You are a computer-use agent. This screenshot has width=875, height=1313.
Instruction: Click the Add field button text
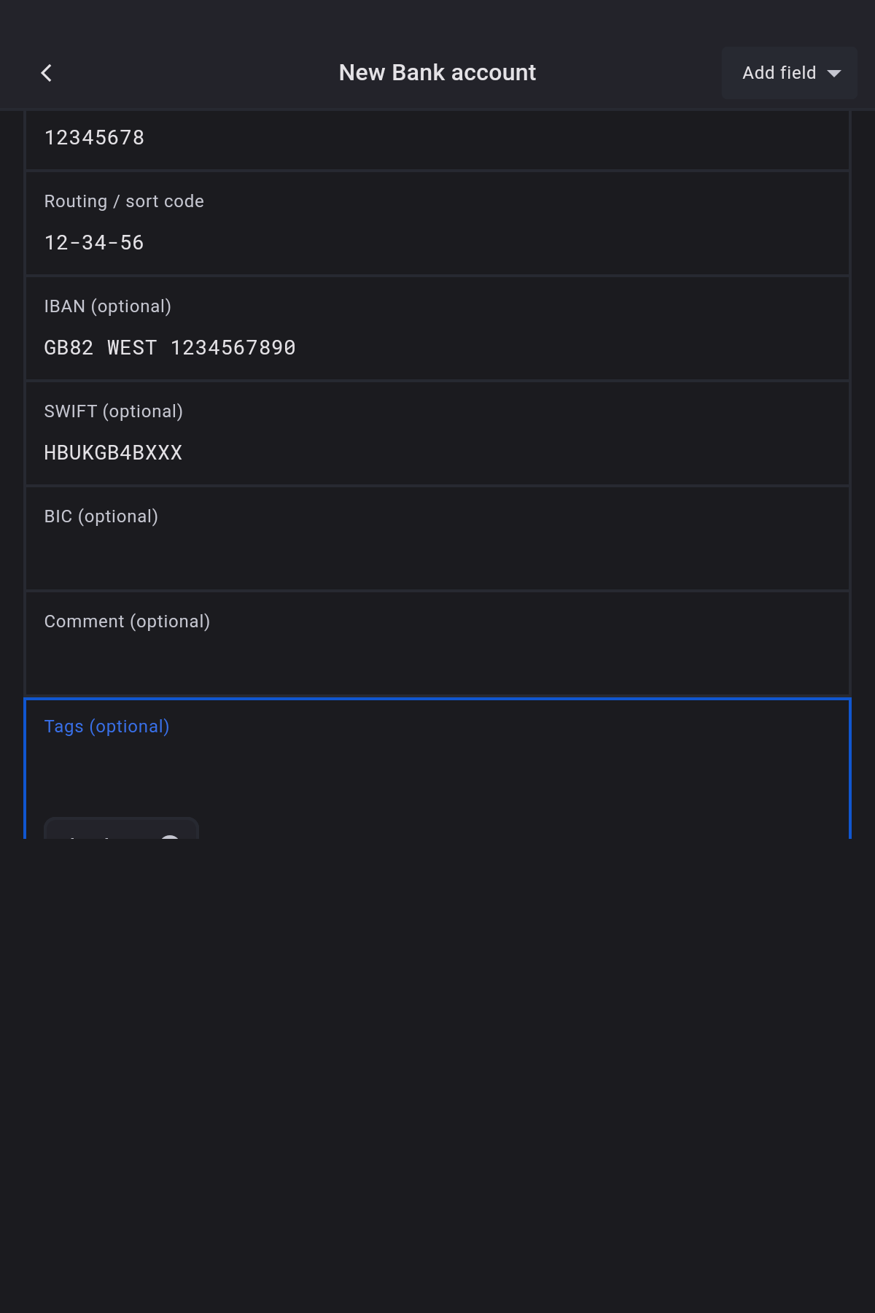tap(779, 73)
